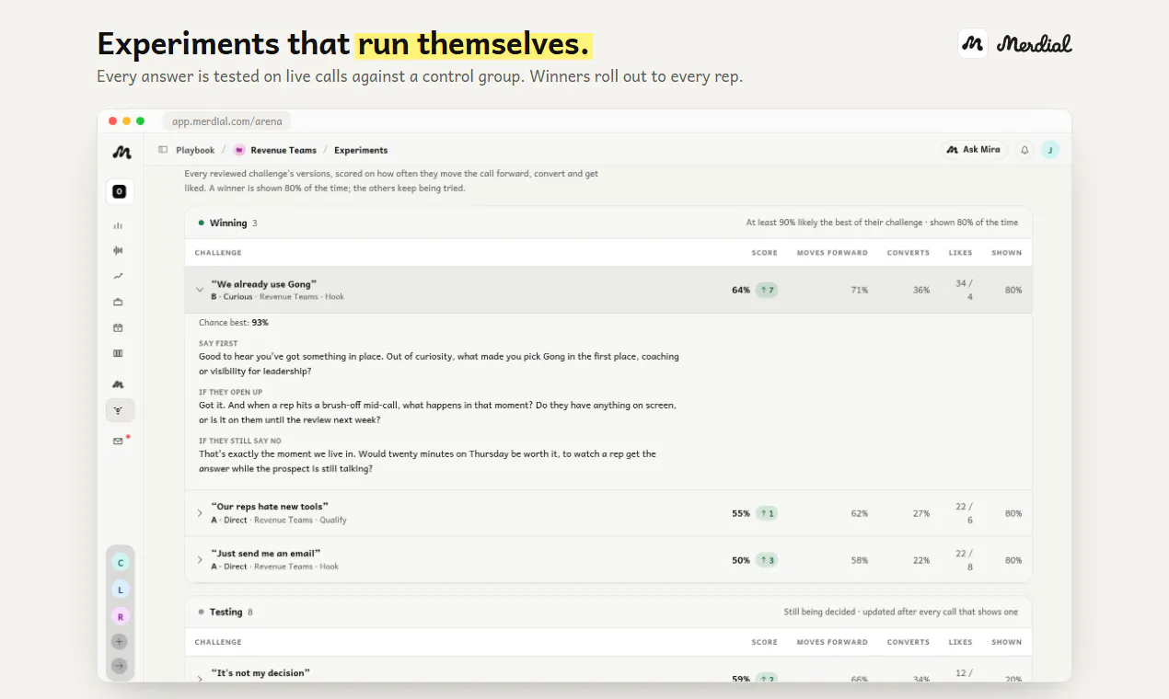Open the briefcase sidebar icon

tap(118, 302)
